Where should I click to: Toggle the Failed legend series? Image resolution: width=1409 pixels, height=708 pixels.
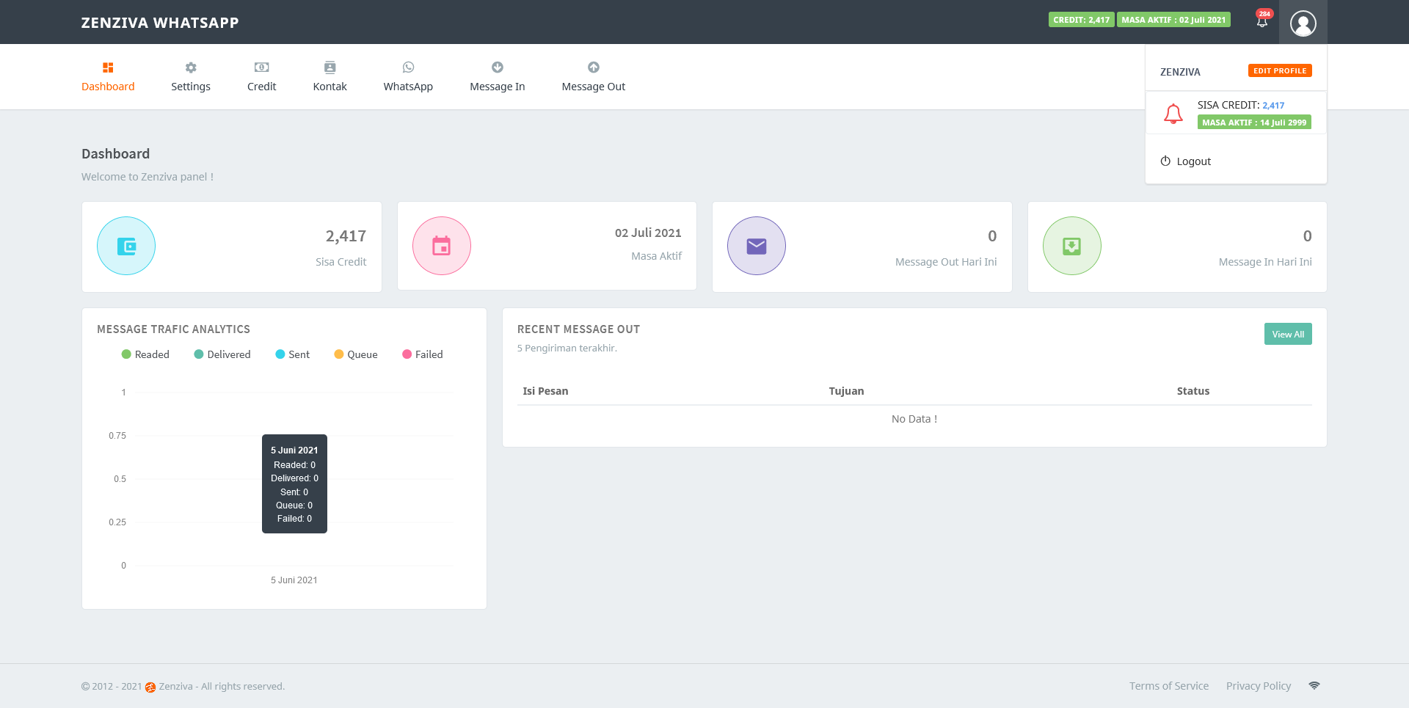pyautogui.click(x=423, y=354)
